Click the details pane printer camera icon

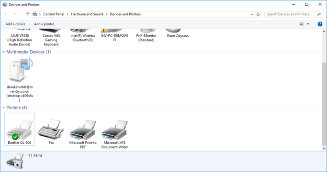(15, 161)
